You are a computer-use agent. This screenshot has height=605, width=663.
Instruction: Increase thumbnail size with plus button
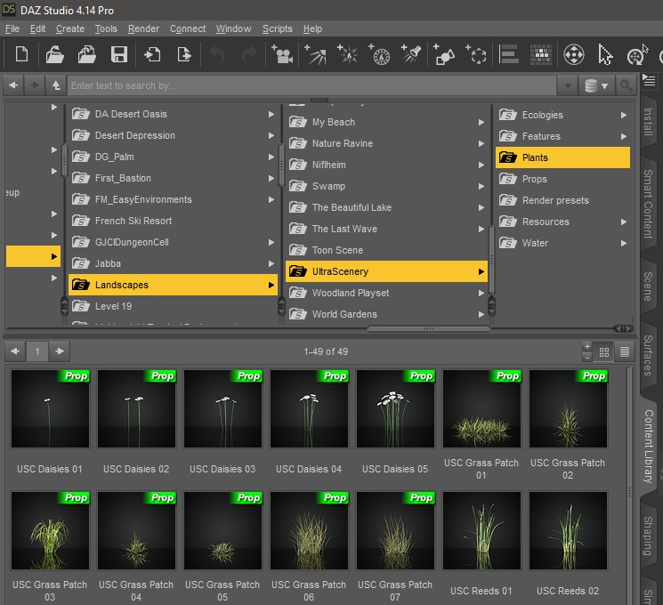pos(586,347)
